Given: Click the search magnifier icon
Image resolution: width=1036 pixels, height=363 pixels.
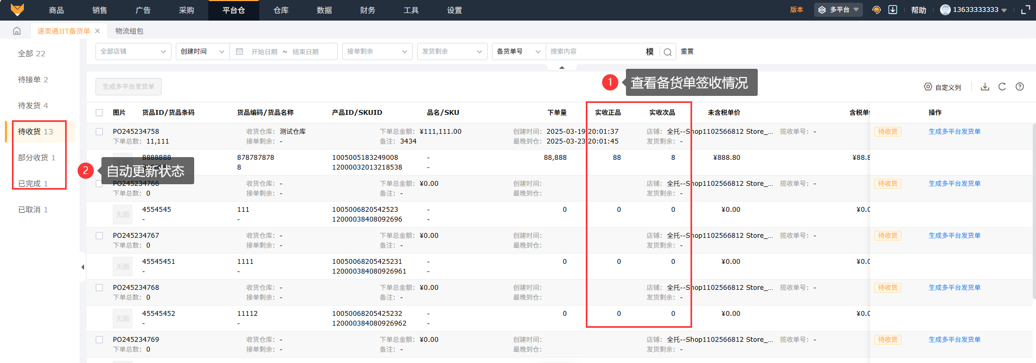Looking at the screenshot, I should [668, 52].
